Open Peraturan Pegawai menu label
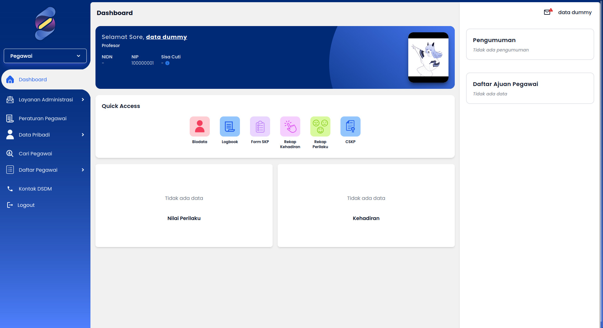Screen dimensions: 603x328 pyautogui.click(x=43, y=118)
